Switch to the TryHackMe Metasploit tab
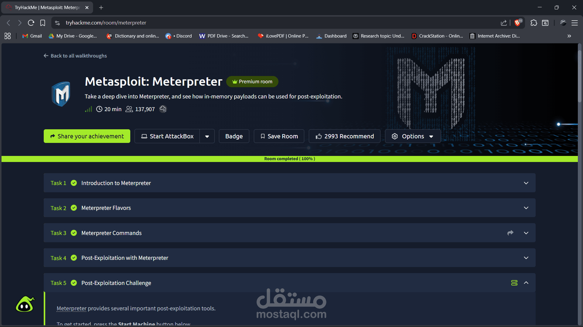The image size is (583, 327). (46, 7)
